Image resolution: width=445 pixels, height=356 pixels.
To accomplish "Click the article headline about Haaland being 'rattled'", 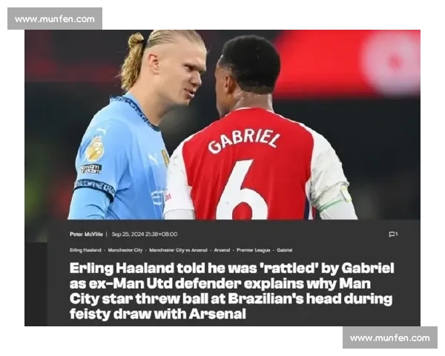I will click(231, 291).
